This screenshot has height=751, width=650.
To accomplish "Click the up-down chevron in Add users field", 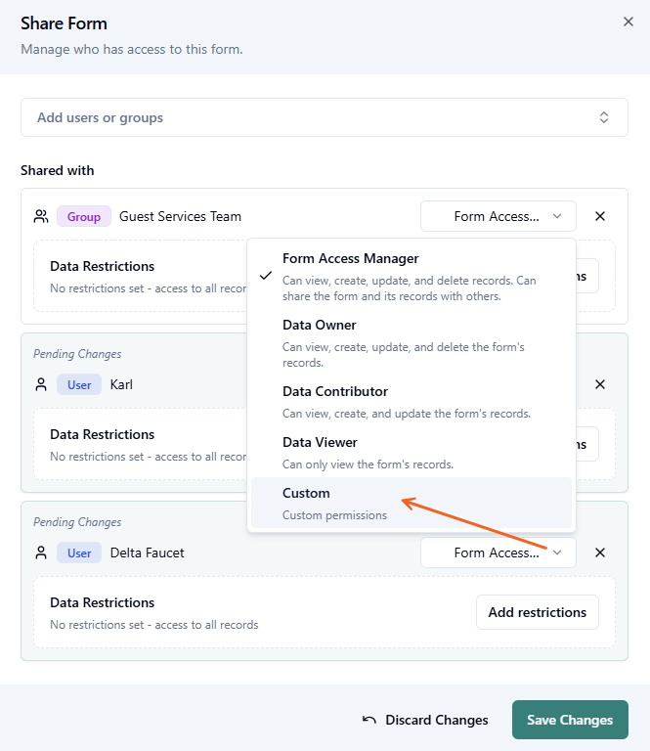I will pos(604,117).
